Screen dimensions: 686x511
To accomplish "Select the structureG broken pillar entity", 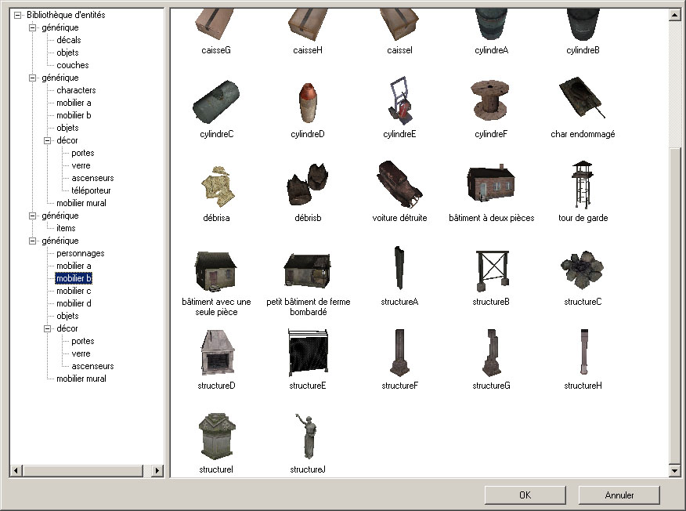I will click(491, 359).
